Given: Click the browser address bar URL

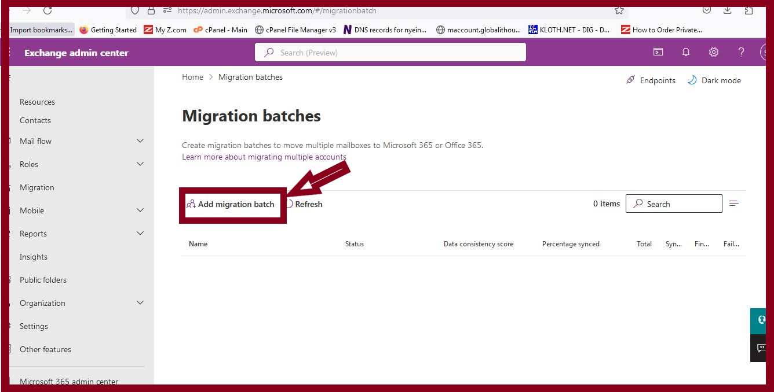Looking at the screenshot, I should (x=277, y=10).
